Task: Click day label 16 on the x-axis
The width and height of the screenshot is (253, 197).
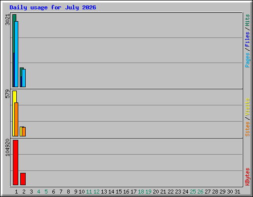Action: pos(126,192)
